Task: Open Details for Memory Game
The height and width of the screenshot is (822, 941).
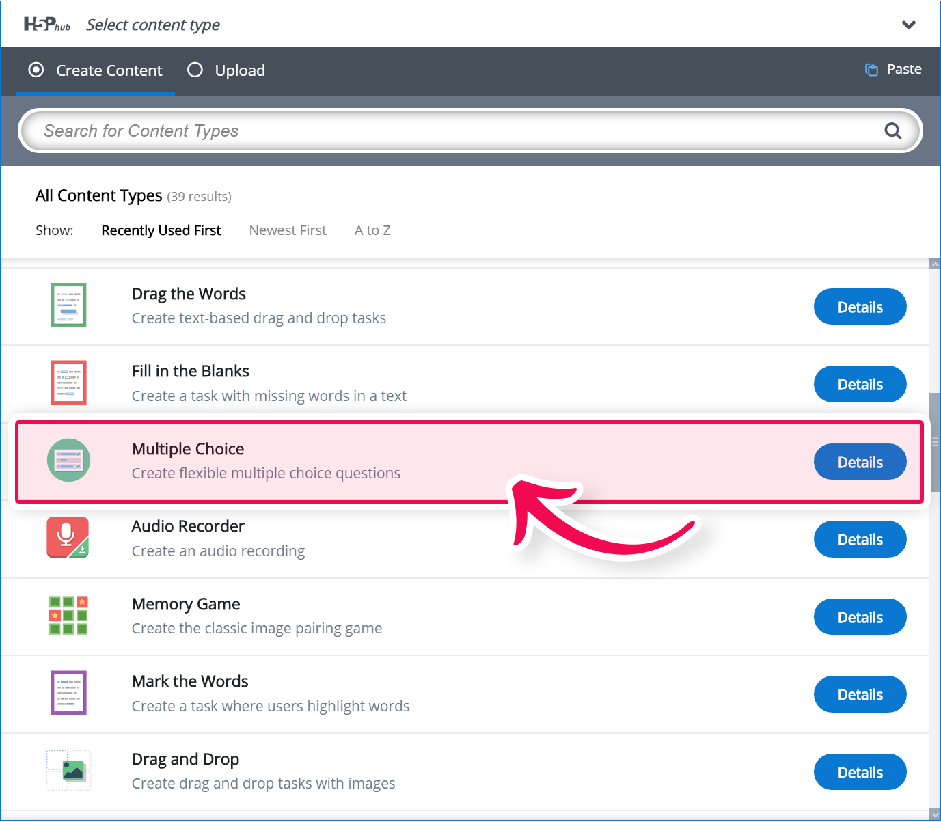Action: click(860, 617)
